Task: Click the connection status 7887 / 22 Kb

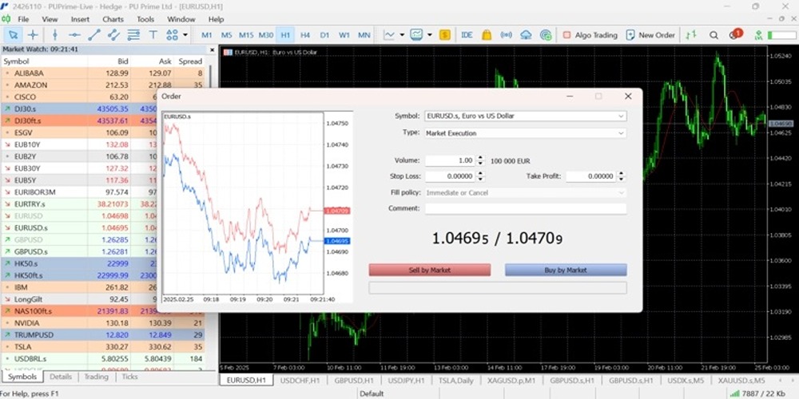Action: pyautogui.click(x=757, y=393)
